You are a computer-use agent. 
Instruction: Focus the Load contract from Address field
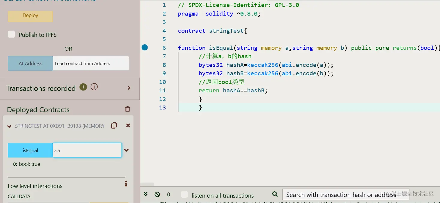pyautogui.click(x=91, y=63)
